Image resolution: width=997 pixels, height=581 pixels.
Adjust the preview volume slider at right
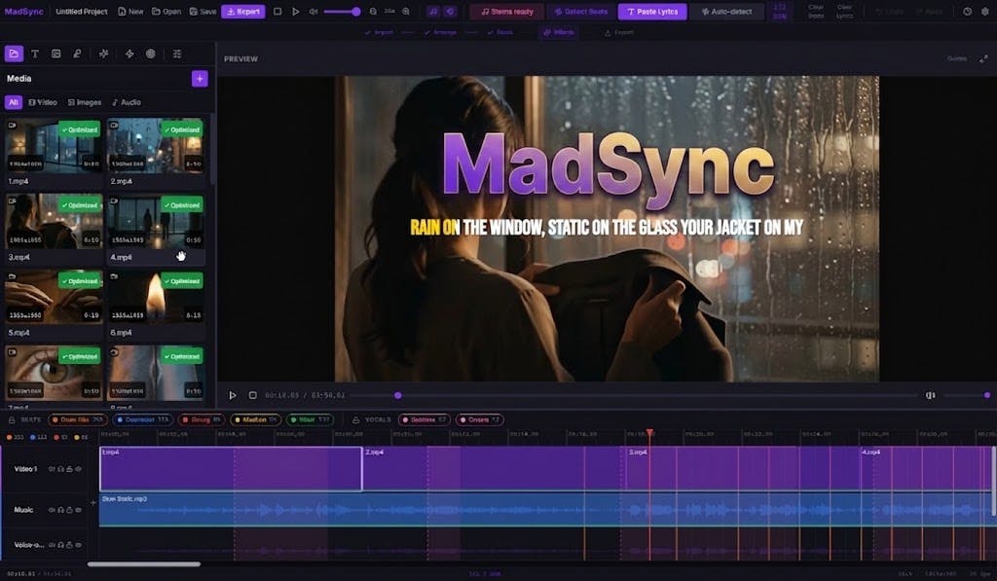(967, 395)
